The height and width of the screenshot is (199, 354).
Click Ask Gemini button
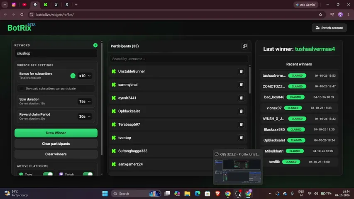pyautogui.click(x=306, y=5)
